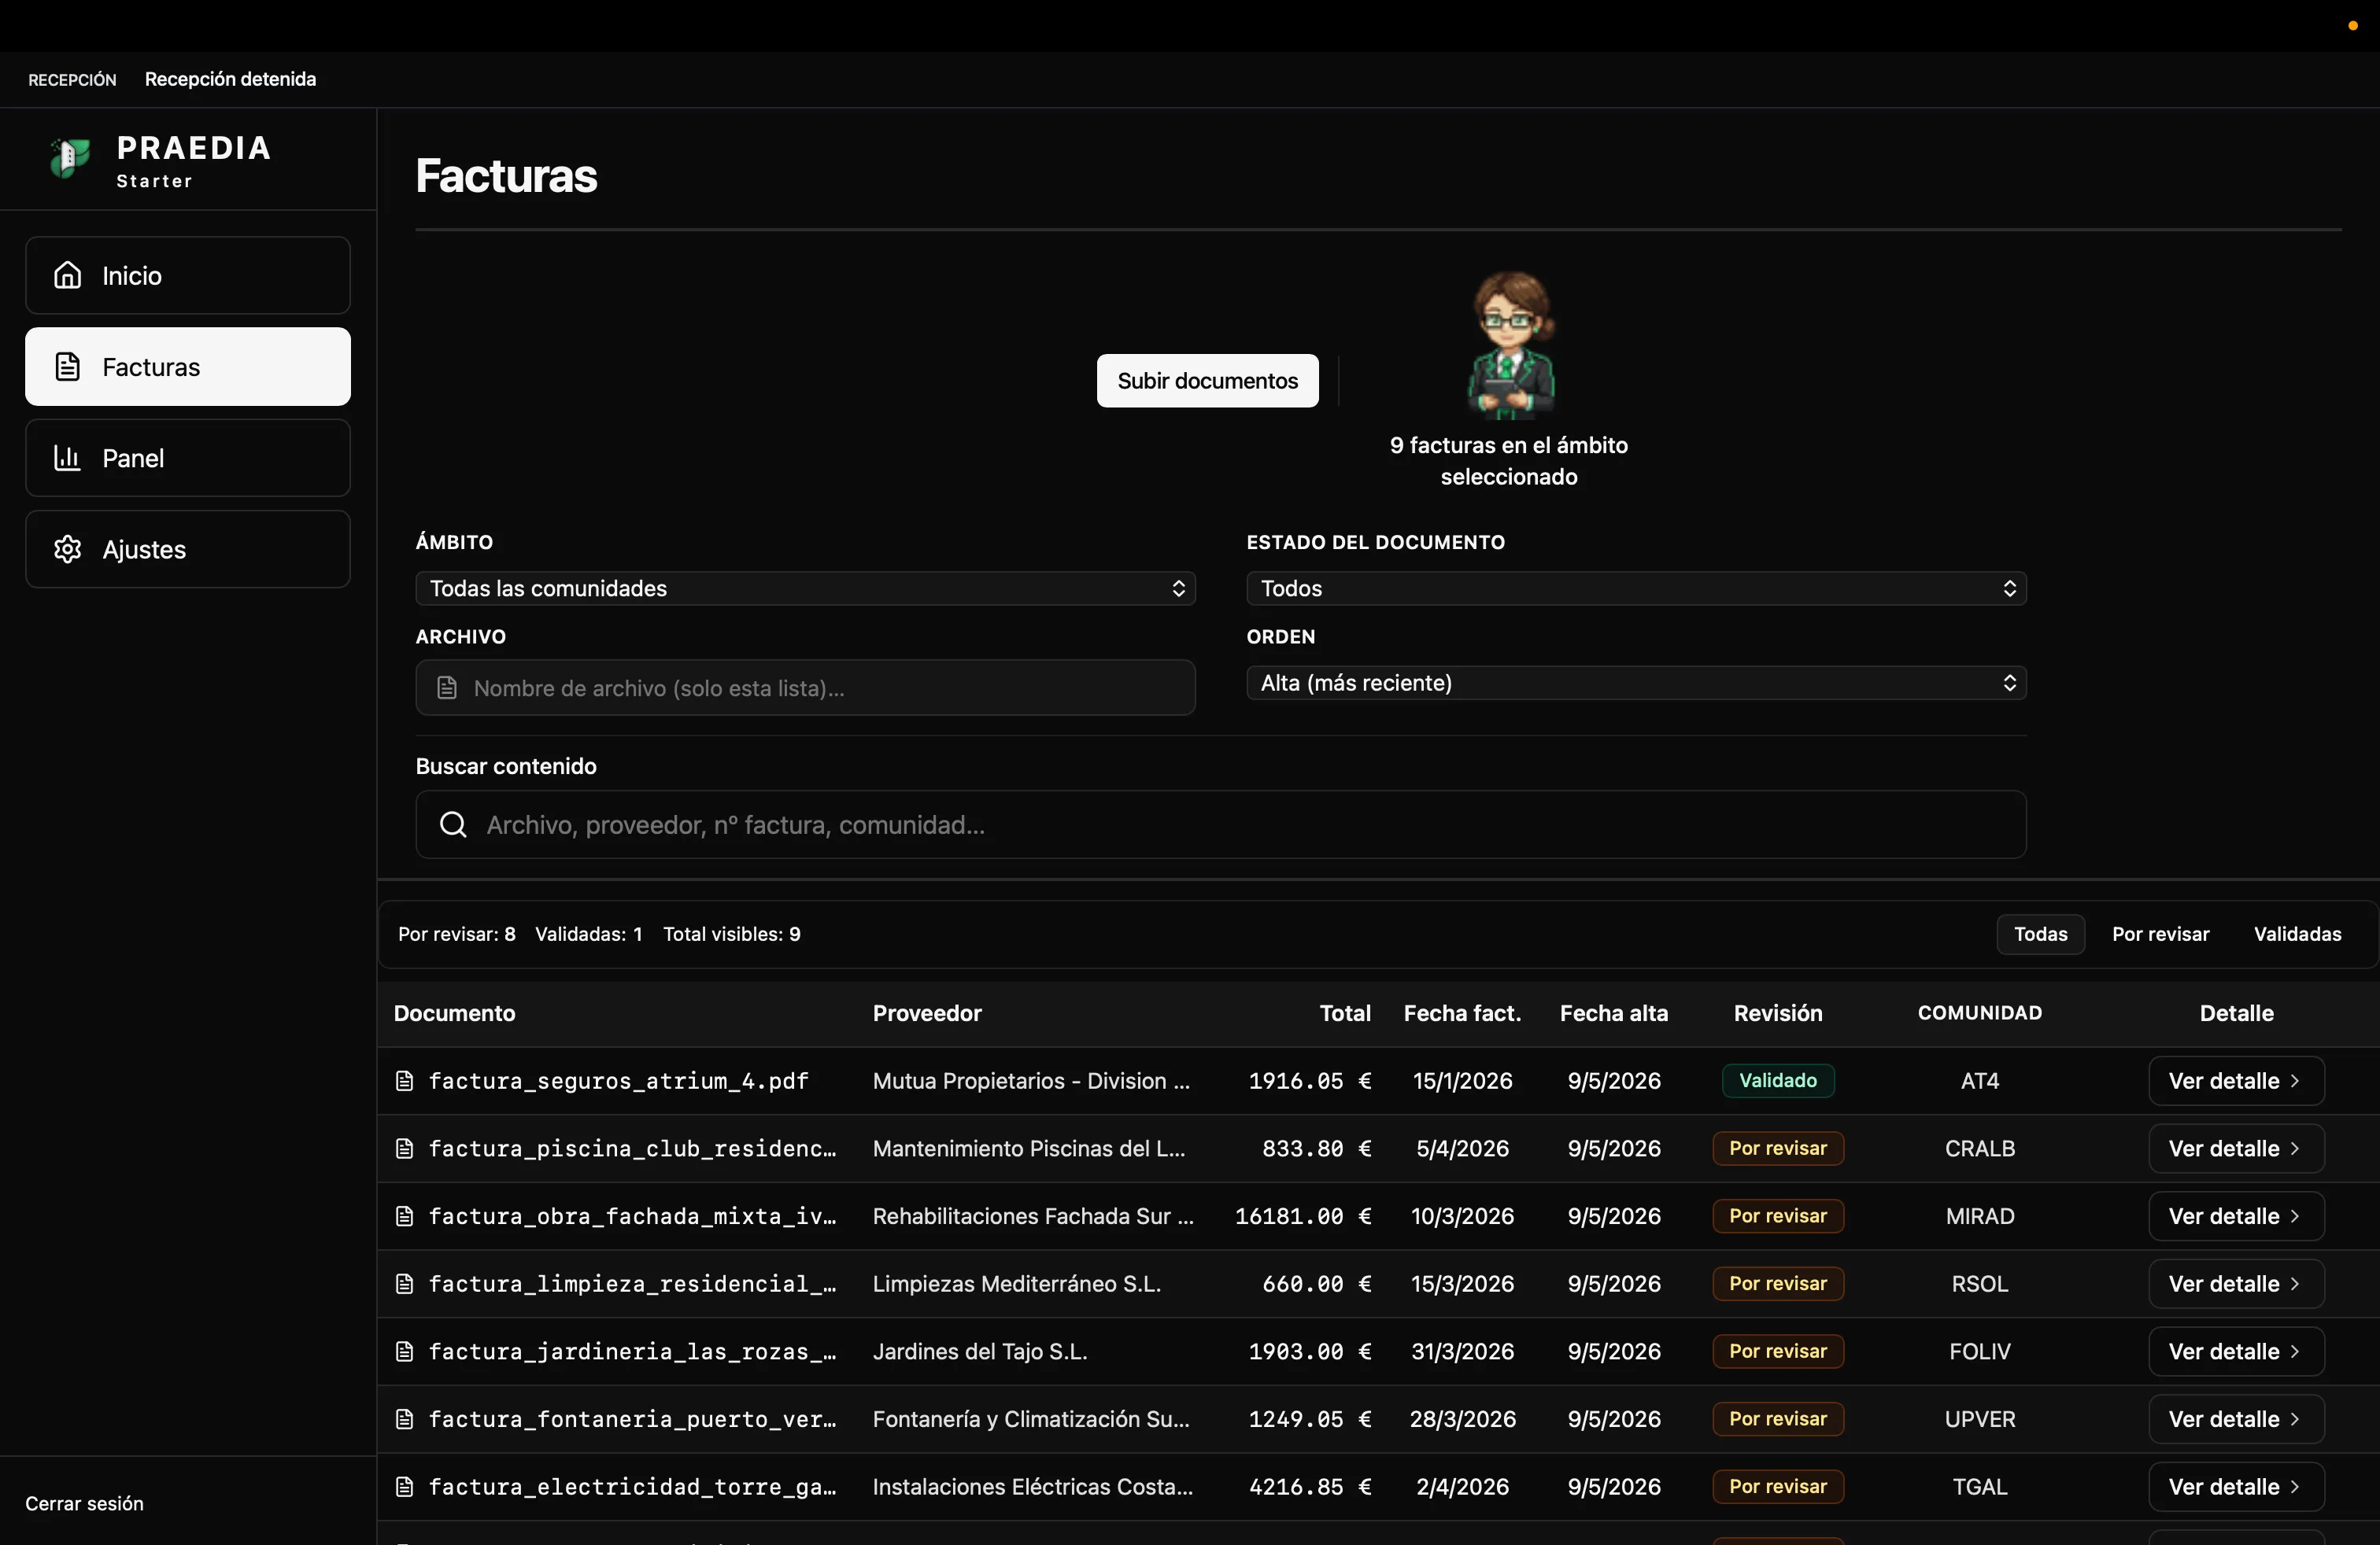This screenshot has width=2380, height=1545.
Task: Click the magnifier icon in Buscar contenido
Action: [453, 824]
